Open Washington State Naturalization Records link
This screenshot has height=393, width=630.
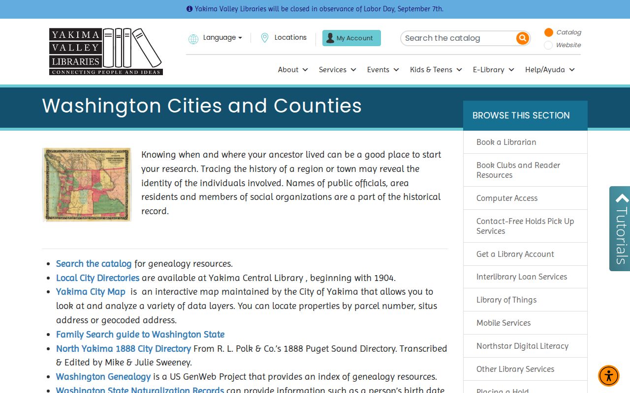pos(140,390)
